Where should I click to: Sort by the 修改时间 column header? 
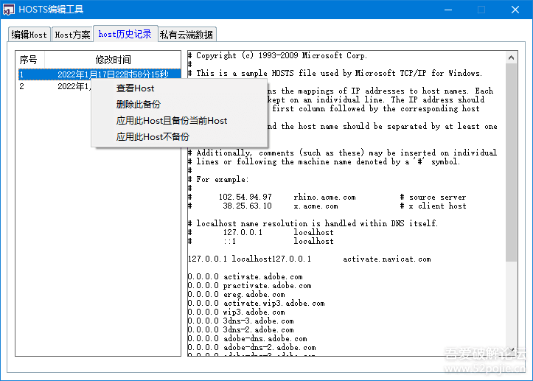tap(113, 60)
